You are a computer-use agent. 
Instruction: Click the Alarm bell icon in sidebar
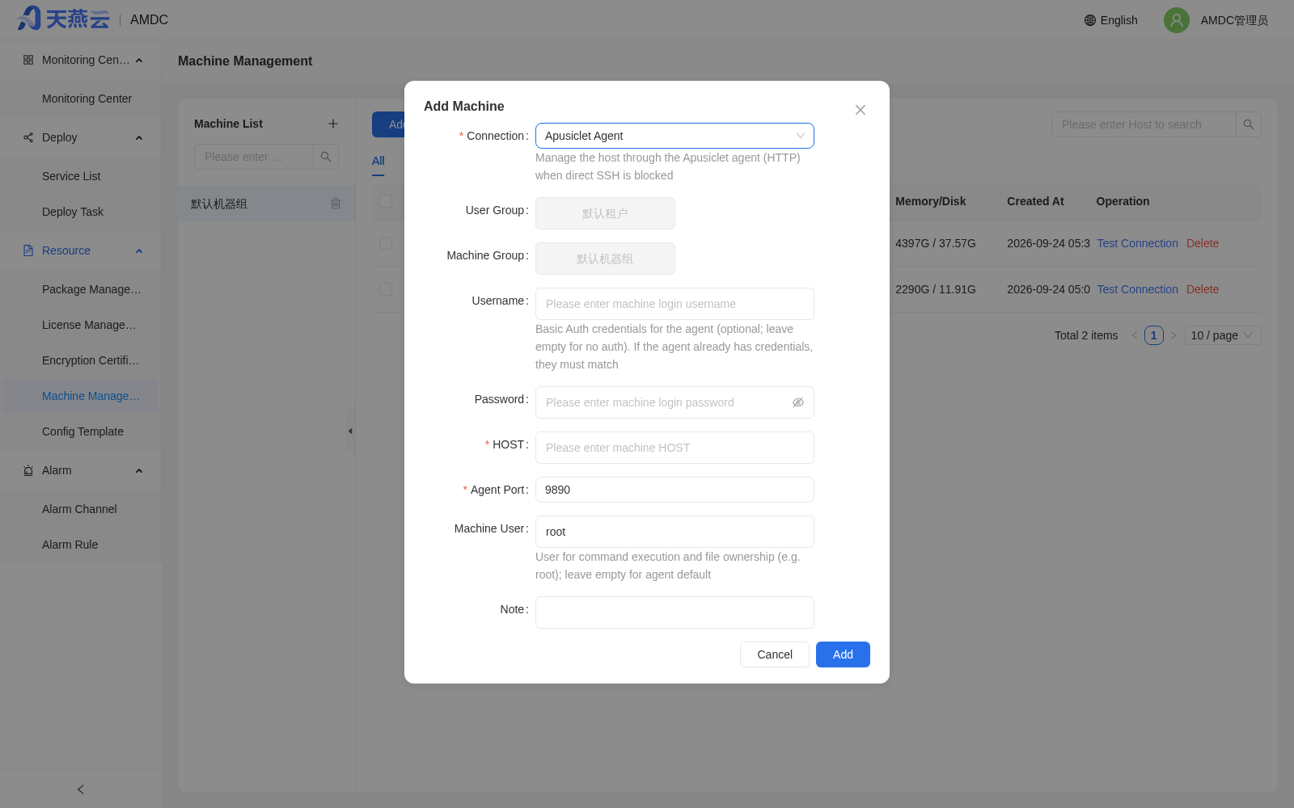click(x=28, y=470)
